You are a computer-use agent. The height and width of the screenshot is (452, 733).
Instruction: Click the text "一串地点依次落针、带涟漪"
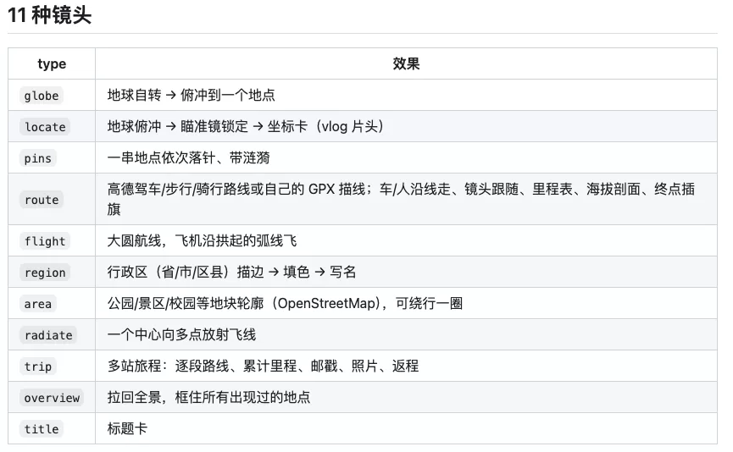188,157
